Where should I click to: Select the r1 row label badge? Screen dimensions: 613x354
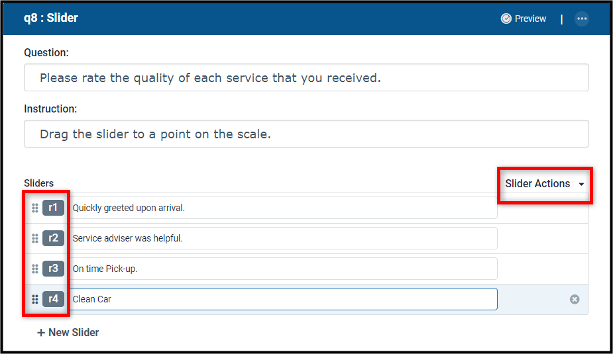pyautogui.click(x=53, y=208)
